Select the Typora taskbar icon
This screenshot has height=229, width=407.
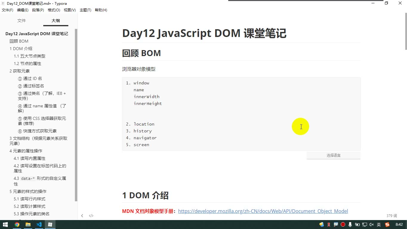(x=50, y=225)
